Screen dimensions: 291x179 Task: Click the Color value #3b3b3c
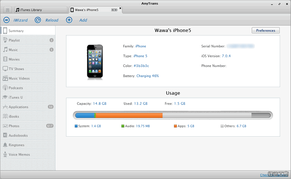coord(141,66)
